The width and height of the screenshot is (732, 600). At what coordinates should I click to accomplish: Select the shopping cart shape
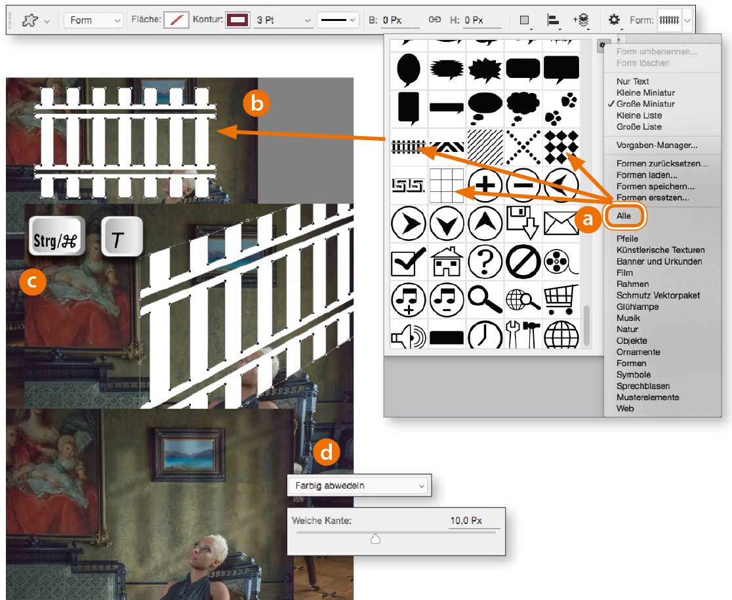pos(561,300)
